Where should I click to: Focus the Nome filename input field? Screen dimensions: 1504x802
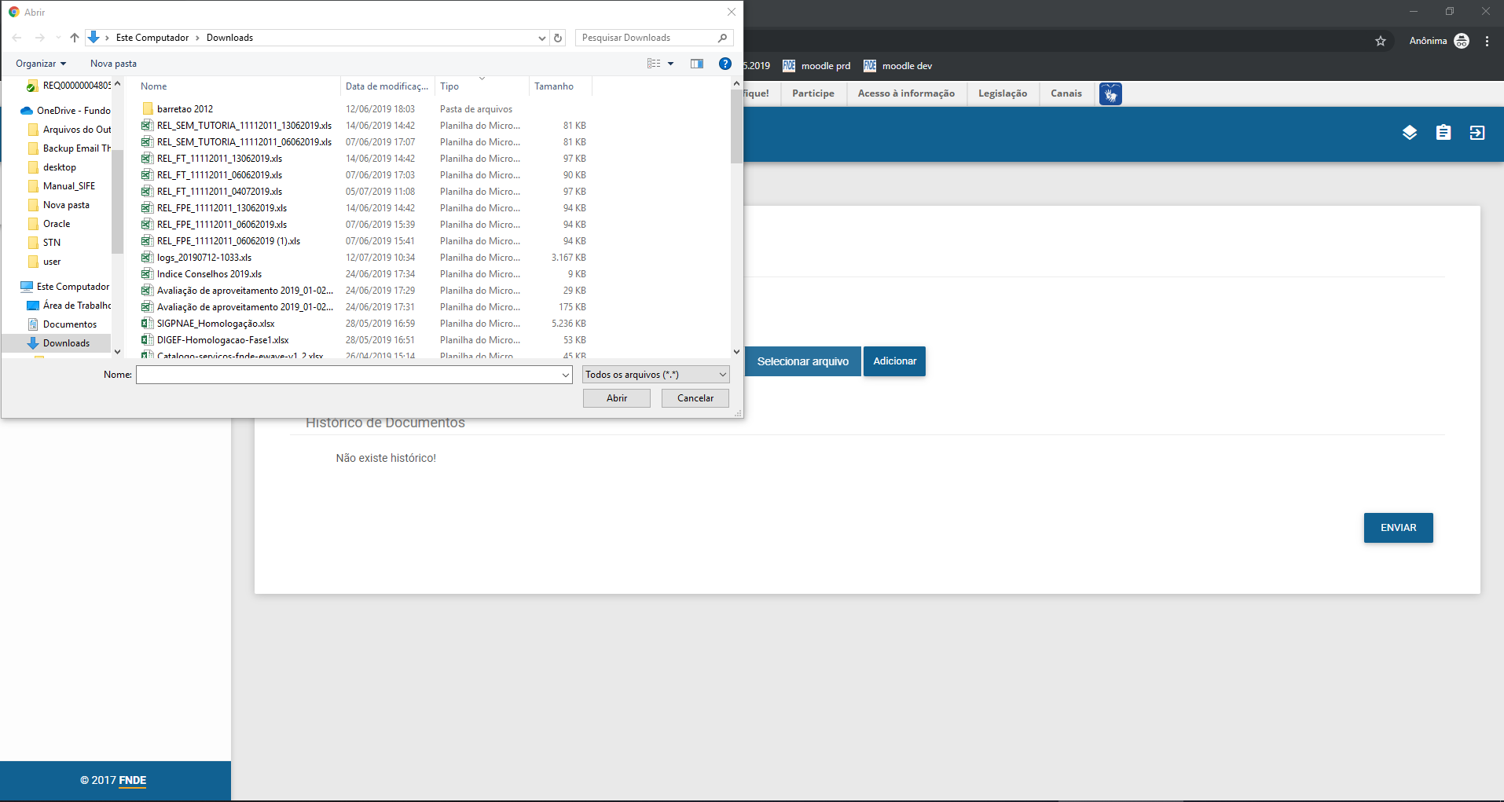tap(347, 375)
